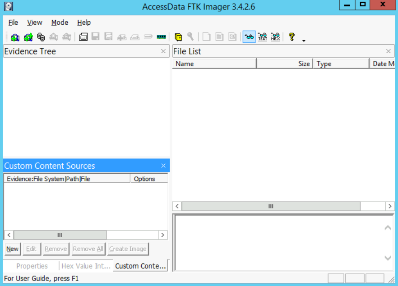Click the Detect EFS Encryption key icon
The image size is (398, 286).
pyautogui.click(x=190, y=37)
